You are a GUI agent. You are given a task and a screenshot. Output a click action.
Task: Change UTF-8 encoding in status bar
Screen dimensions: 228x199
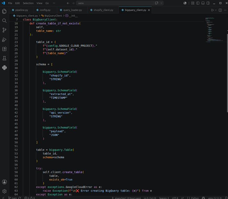pos(175,198)
